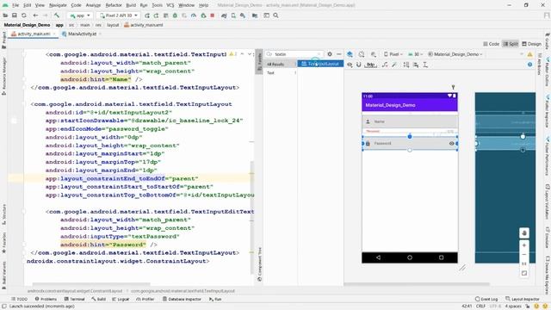The width and height of the screenshot is (551, 310).
Task: Open the Profiler tool window
Action: (x=145, y=299)
